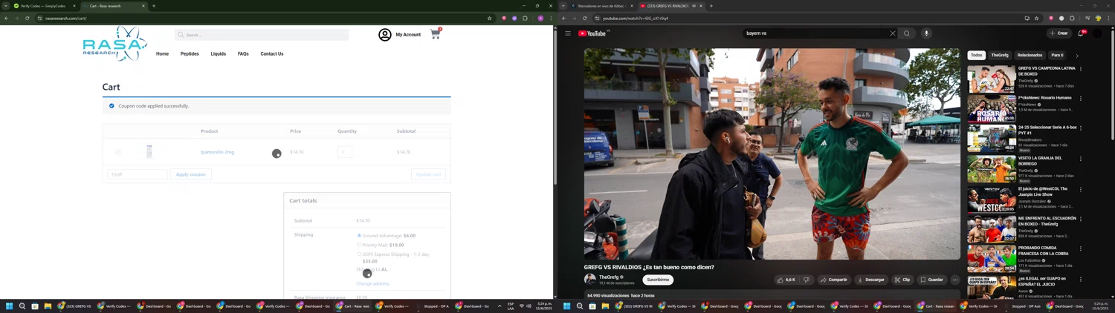Like the GREFG VS RIVALDIOS video
1115x313 pixels.
point(786,280)
